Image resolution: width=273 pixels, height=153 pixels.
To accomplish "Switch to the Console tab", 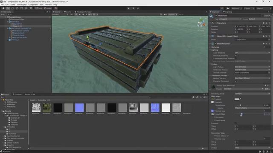I will (x=17, y=94).
